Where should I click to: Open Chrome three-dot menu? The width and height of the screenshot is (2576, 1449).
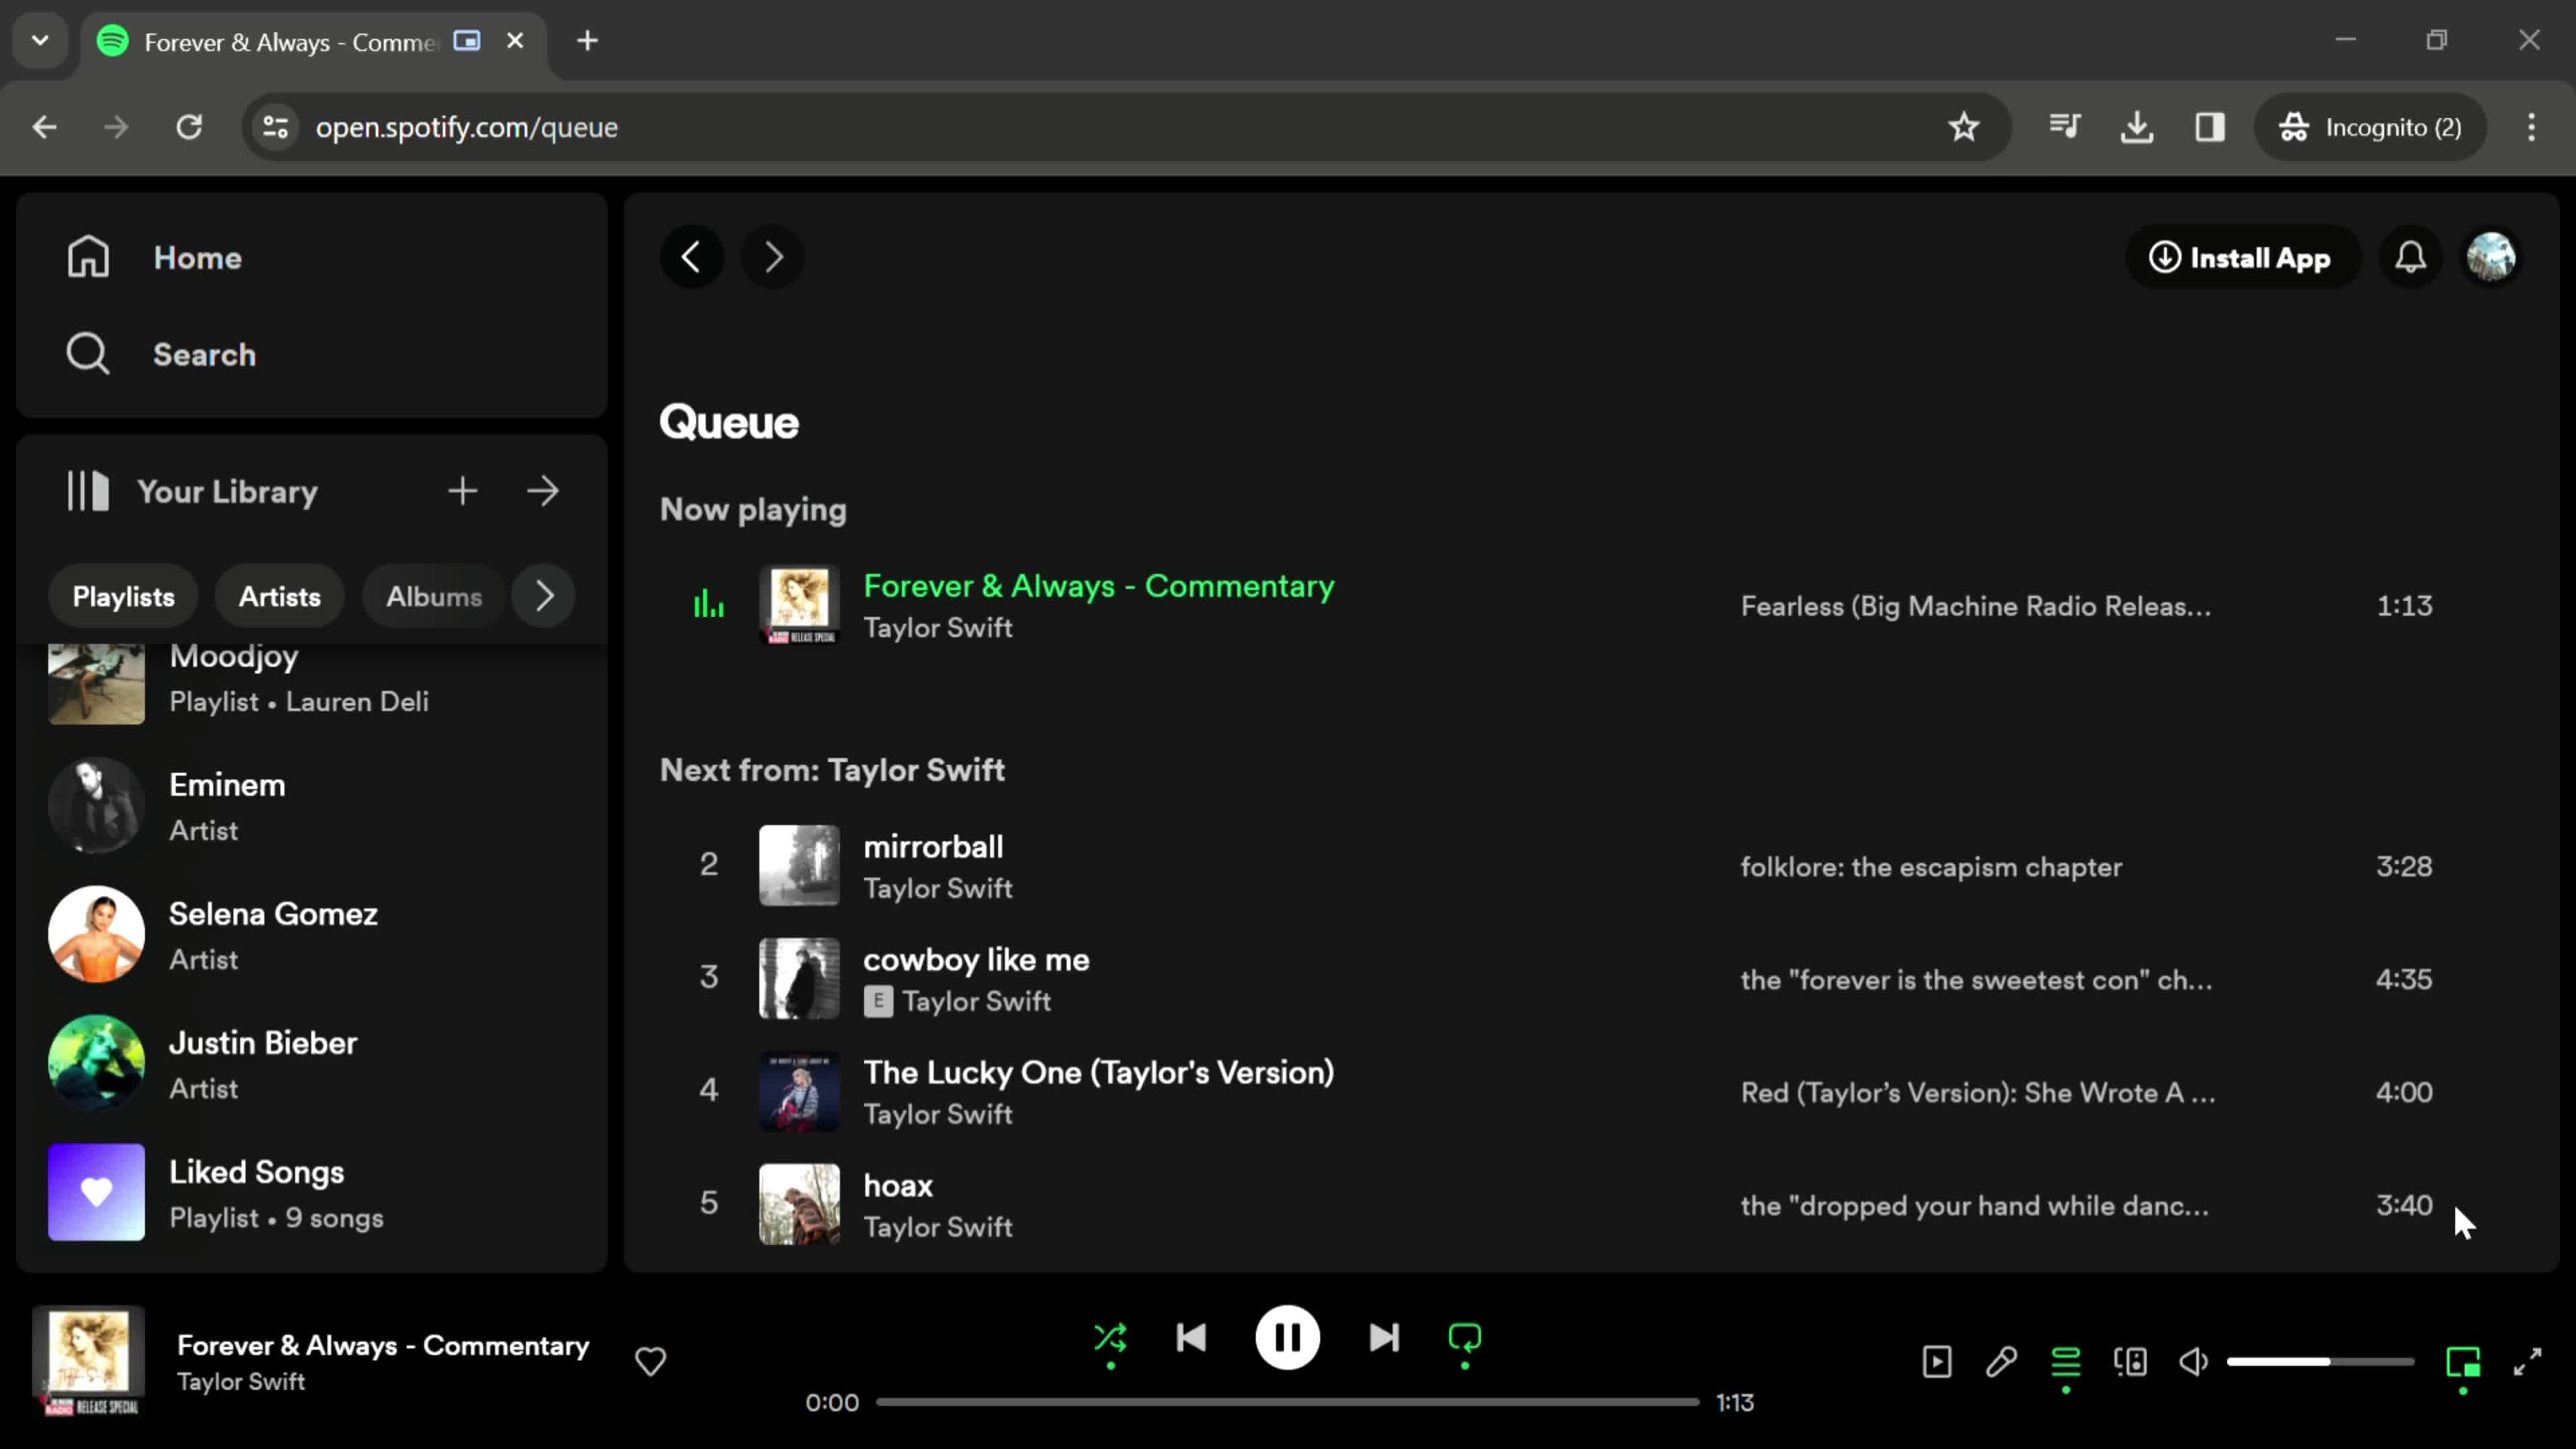2532,127
